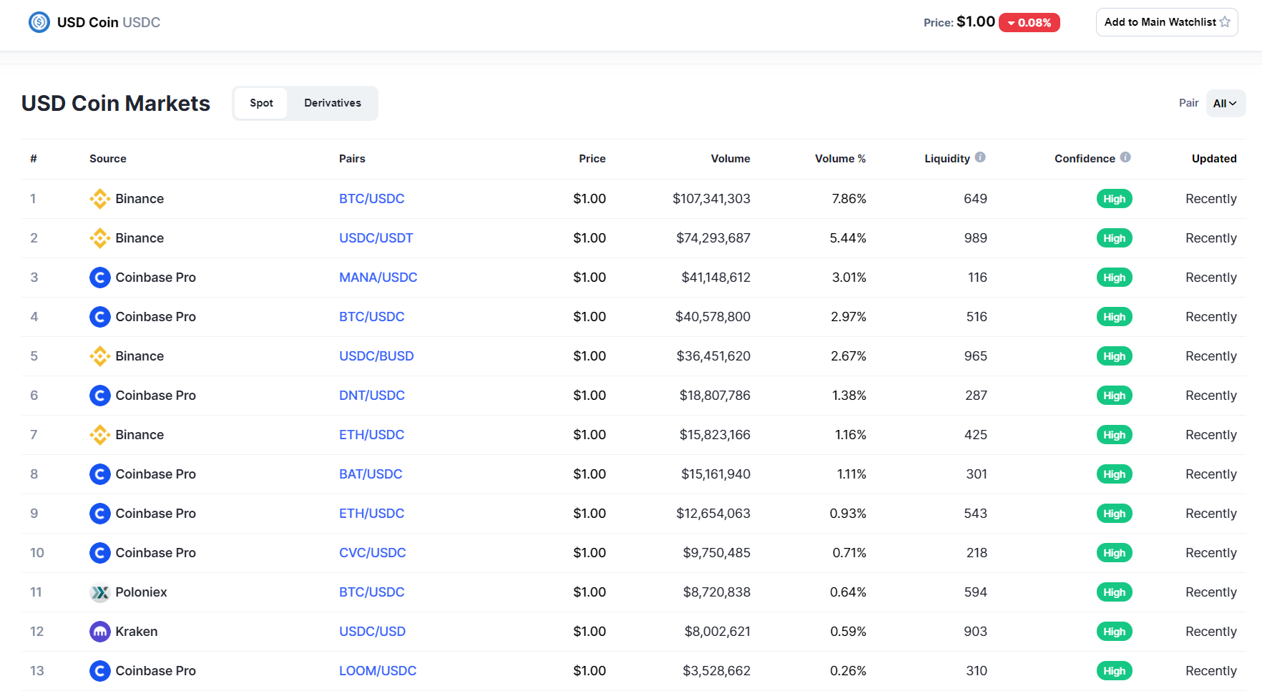This screenshot has width=1262, height=696.
Task: Click the Poloniex source name
Action: pos(141,592)
